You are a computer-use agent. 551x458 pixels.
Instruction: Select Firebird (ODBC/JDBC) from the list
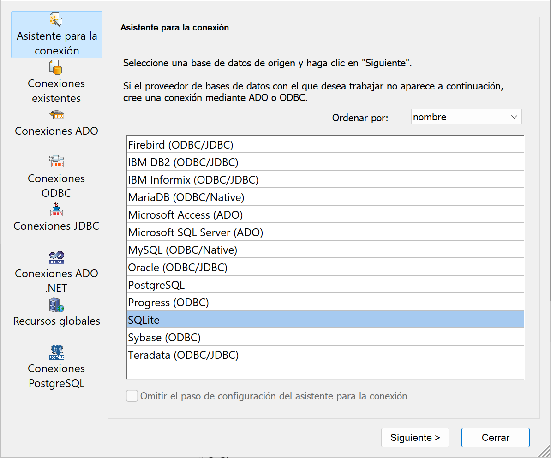tap(180, 145)
